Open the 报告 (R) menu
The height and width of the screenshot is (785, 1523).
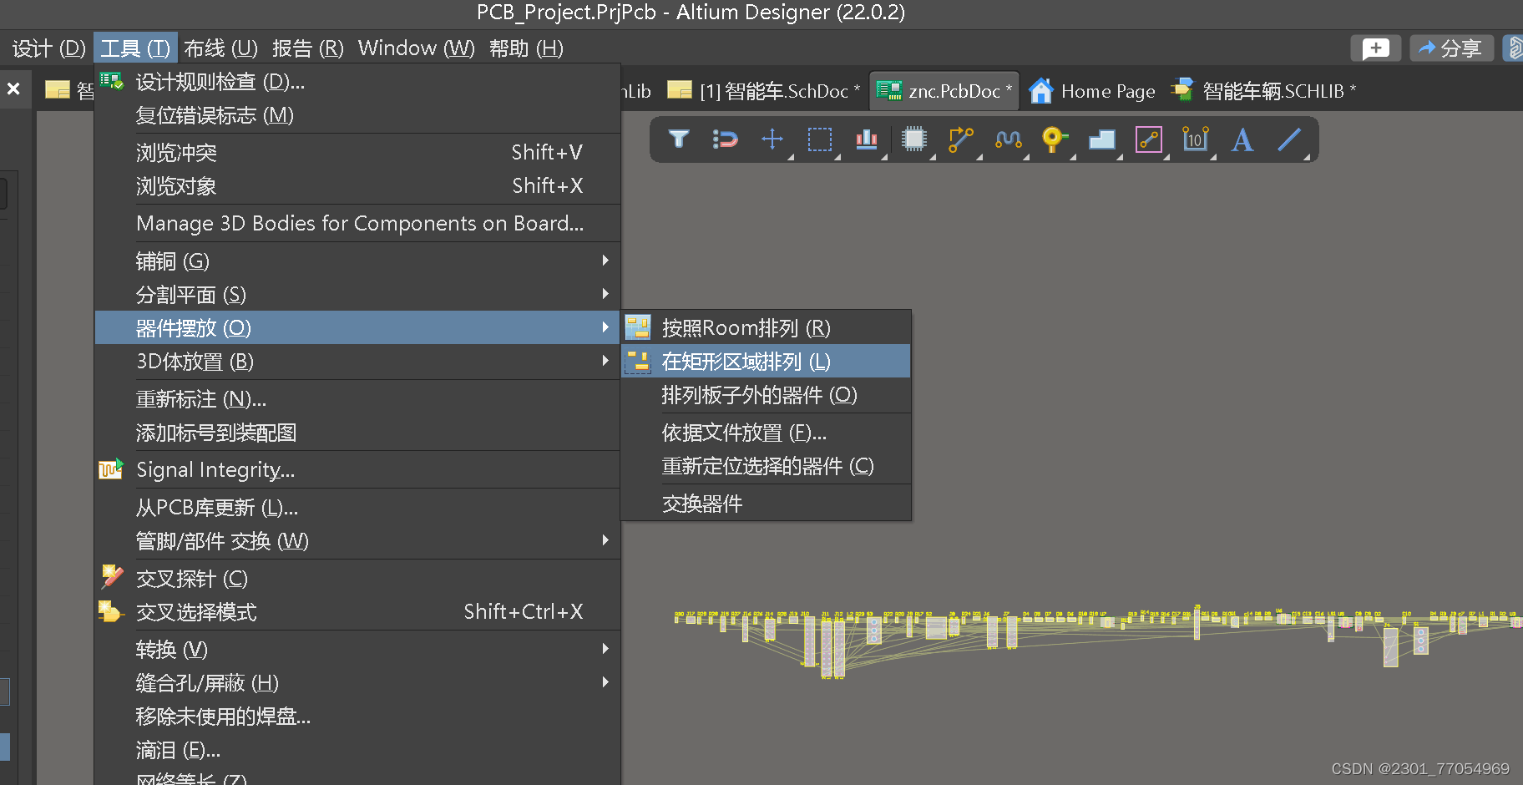click(x=308, y=48)
